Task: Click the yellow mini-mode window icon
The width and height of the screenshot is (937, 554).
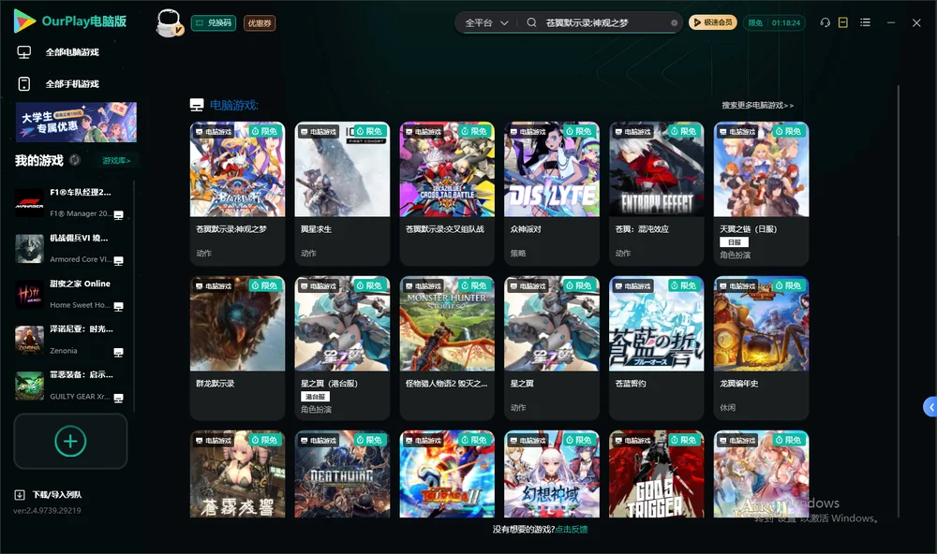Action: click(x=843, y=22)
